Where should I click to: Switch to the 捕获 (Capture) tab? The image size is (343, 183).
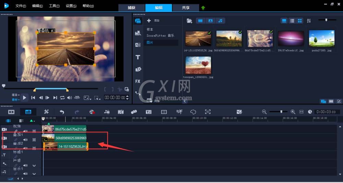tap(132, 8)
